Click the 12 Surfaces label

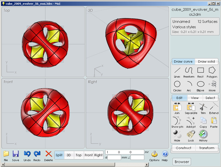[x=207, y=22]
